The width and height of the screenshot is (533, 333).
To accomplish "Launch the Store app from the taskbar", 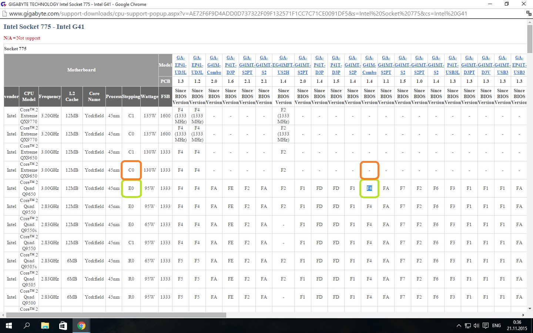I will click(63, 326).
